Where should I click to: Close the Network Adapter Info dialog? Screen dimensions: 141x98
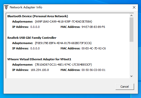[134, 7]
